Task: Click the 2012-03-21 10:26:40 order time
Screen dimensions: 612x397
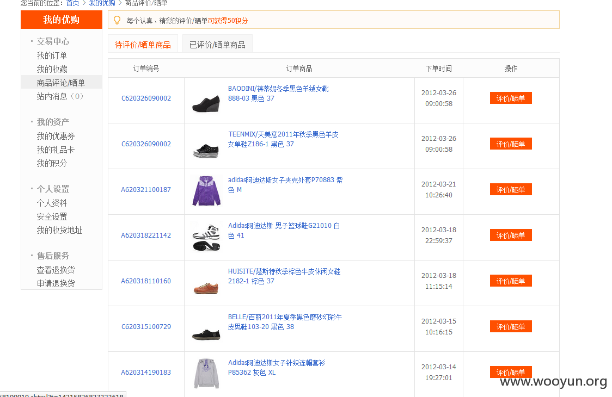Action: [439, 190]
